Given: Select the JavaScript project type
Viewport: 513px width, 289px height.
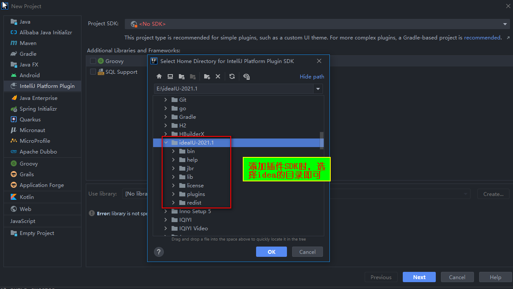Looking at the screenshot, I should pos(42,221).
